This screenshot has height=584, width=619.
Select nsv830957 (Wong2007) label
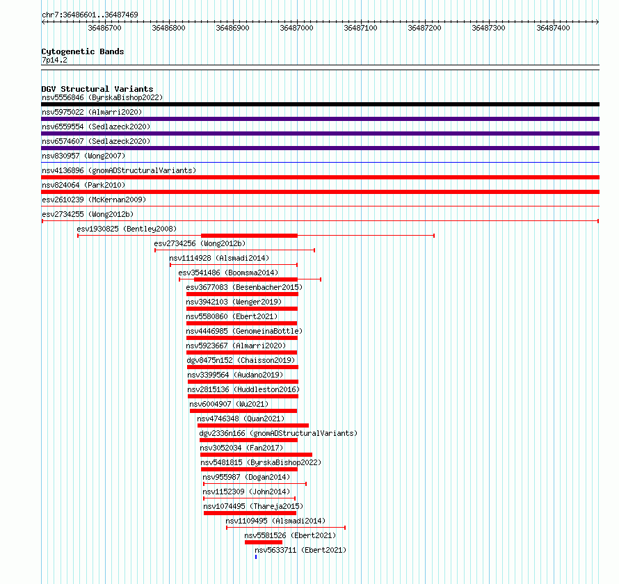[83, 156]
